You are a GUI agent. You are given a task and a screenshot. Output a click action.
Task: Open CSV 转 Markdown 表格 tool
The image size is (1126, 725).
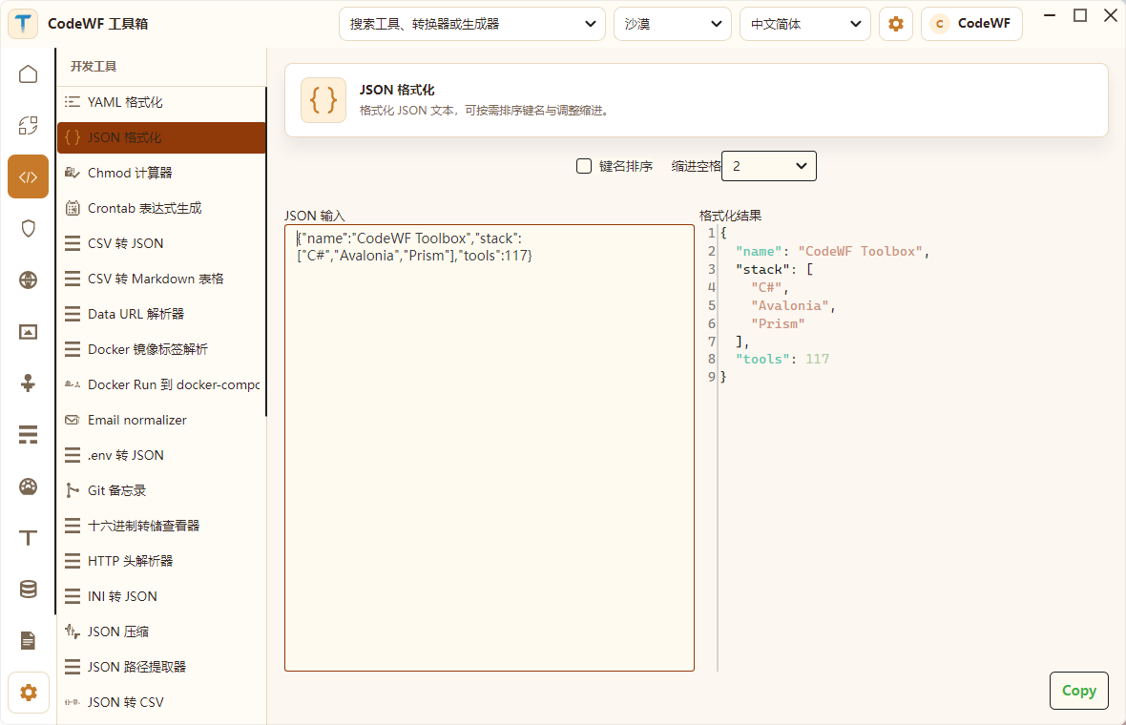161,279
